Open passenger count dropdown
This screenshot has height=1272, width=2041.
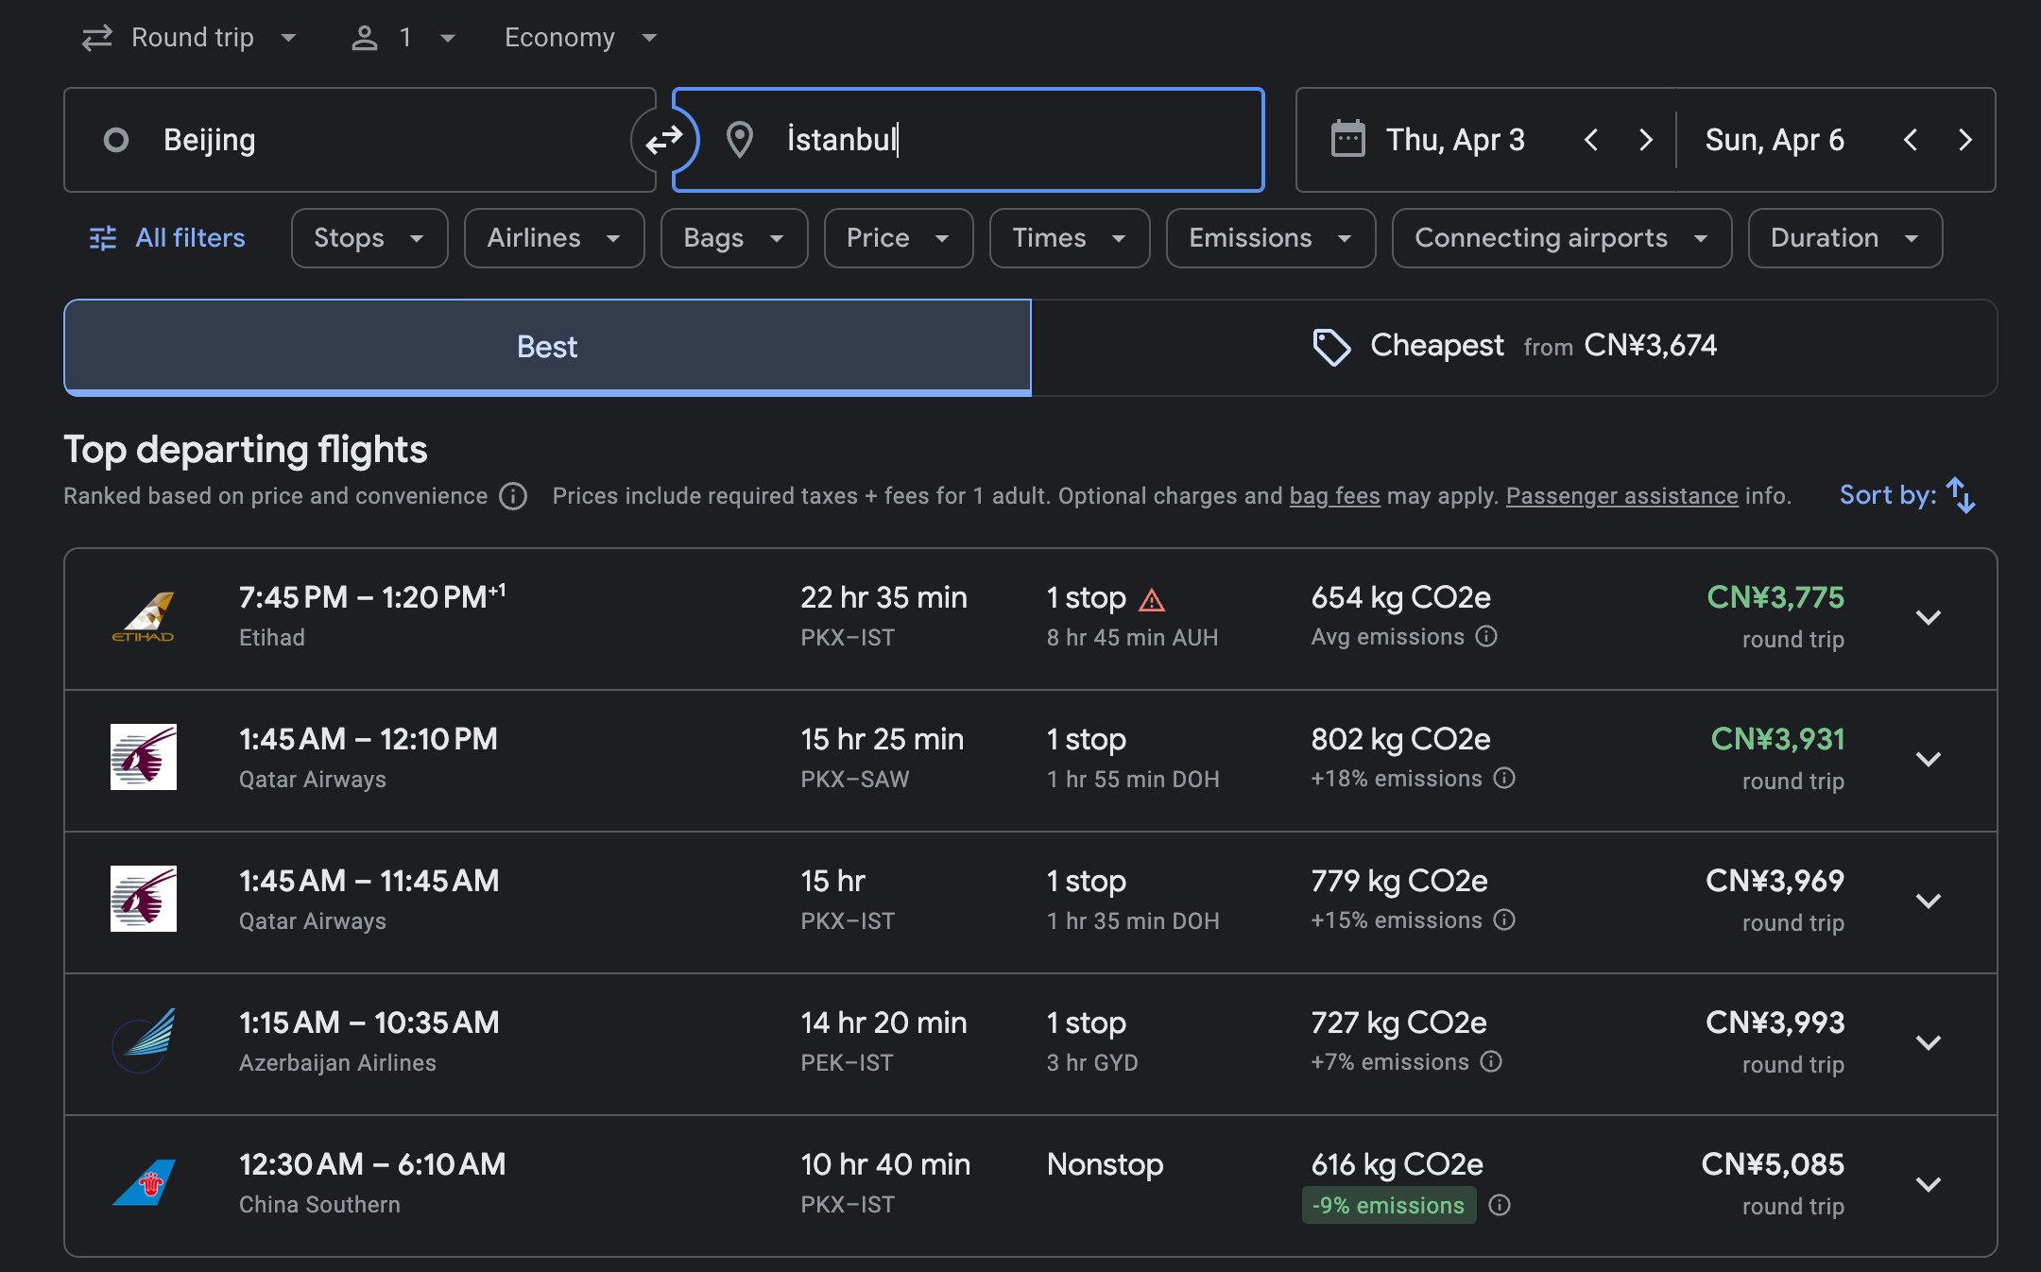click(403, 38)
